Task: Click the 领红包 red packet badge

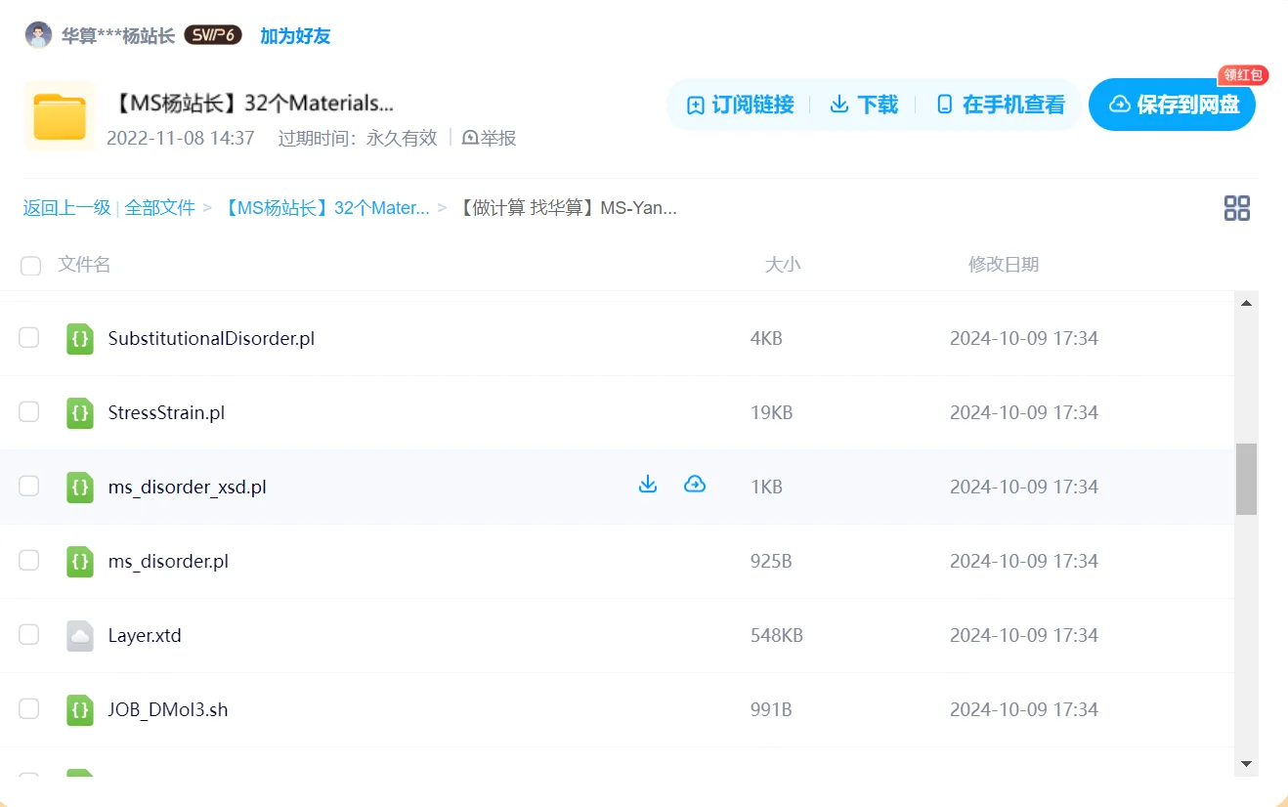Action: pyautogui.click(x=1243, y=75)
